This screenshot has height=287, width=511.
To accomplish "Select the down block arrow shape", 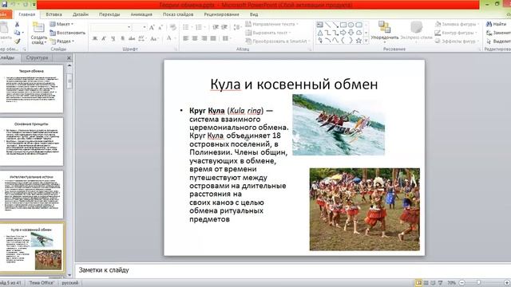I will (x=351, y=33).
